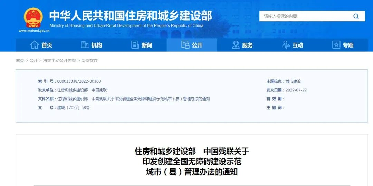Go to the 互动 menu item

[x=298, y=45]
